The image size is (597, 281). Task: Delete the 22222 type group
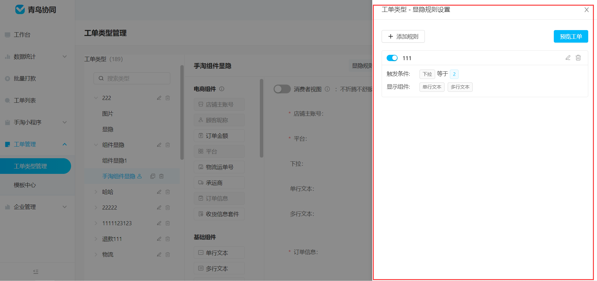pyautogui.click(x=167, y=207)
